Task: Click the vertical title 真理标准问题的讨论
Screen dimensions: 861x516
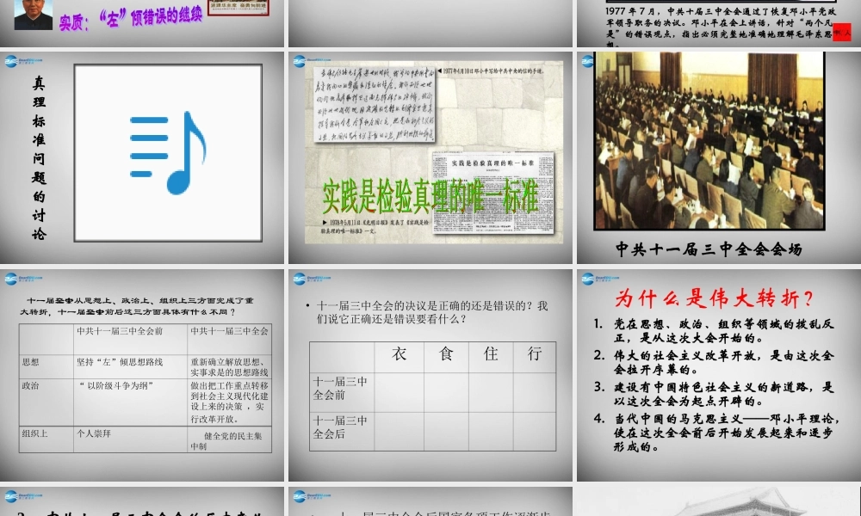Action: [40, 158]
